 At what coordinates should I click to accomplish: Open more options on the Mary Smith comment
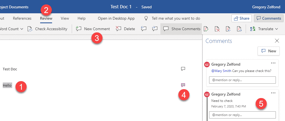[273, 63]
